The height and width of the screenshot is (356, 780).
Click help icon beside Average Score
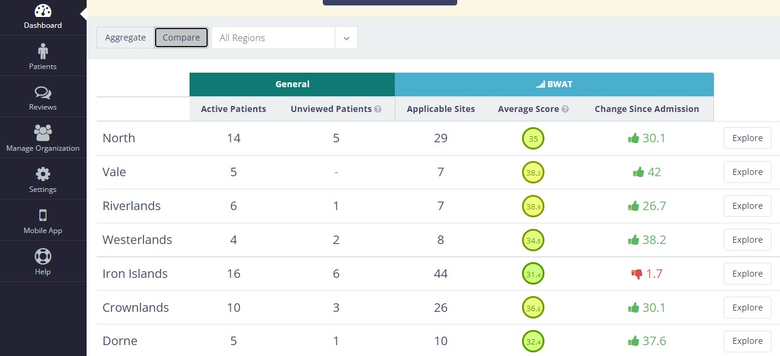(565, 109)
